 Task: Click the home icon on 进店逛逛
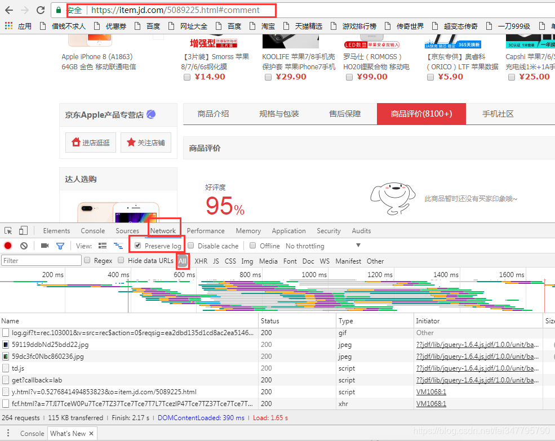pos(76,142)
